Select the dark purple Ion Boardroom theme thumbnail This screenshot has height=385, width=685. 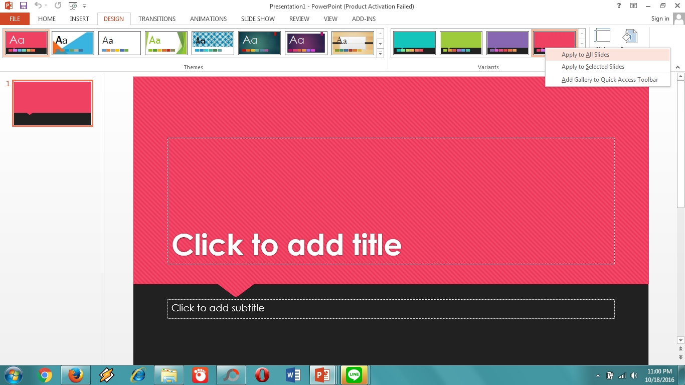click(x=306, y=43)
